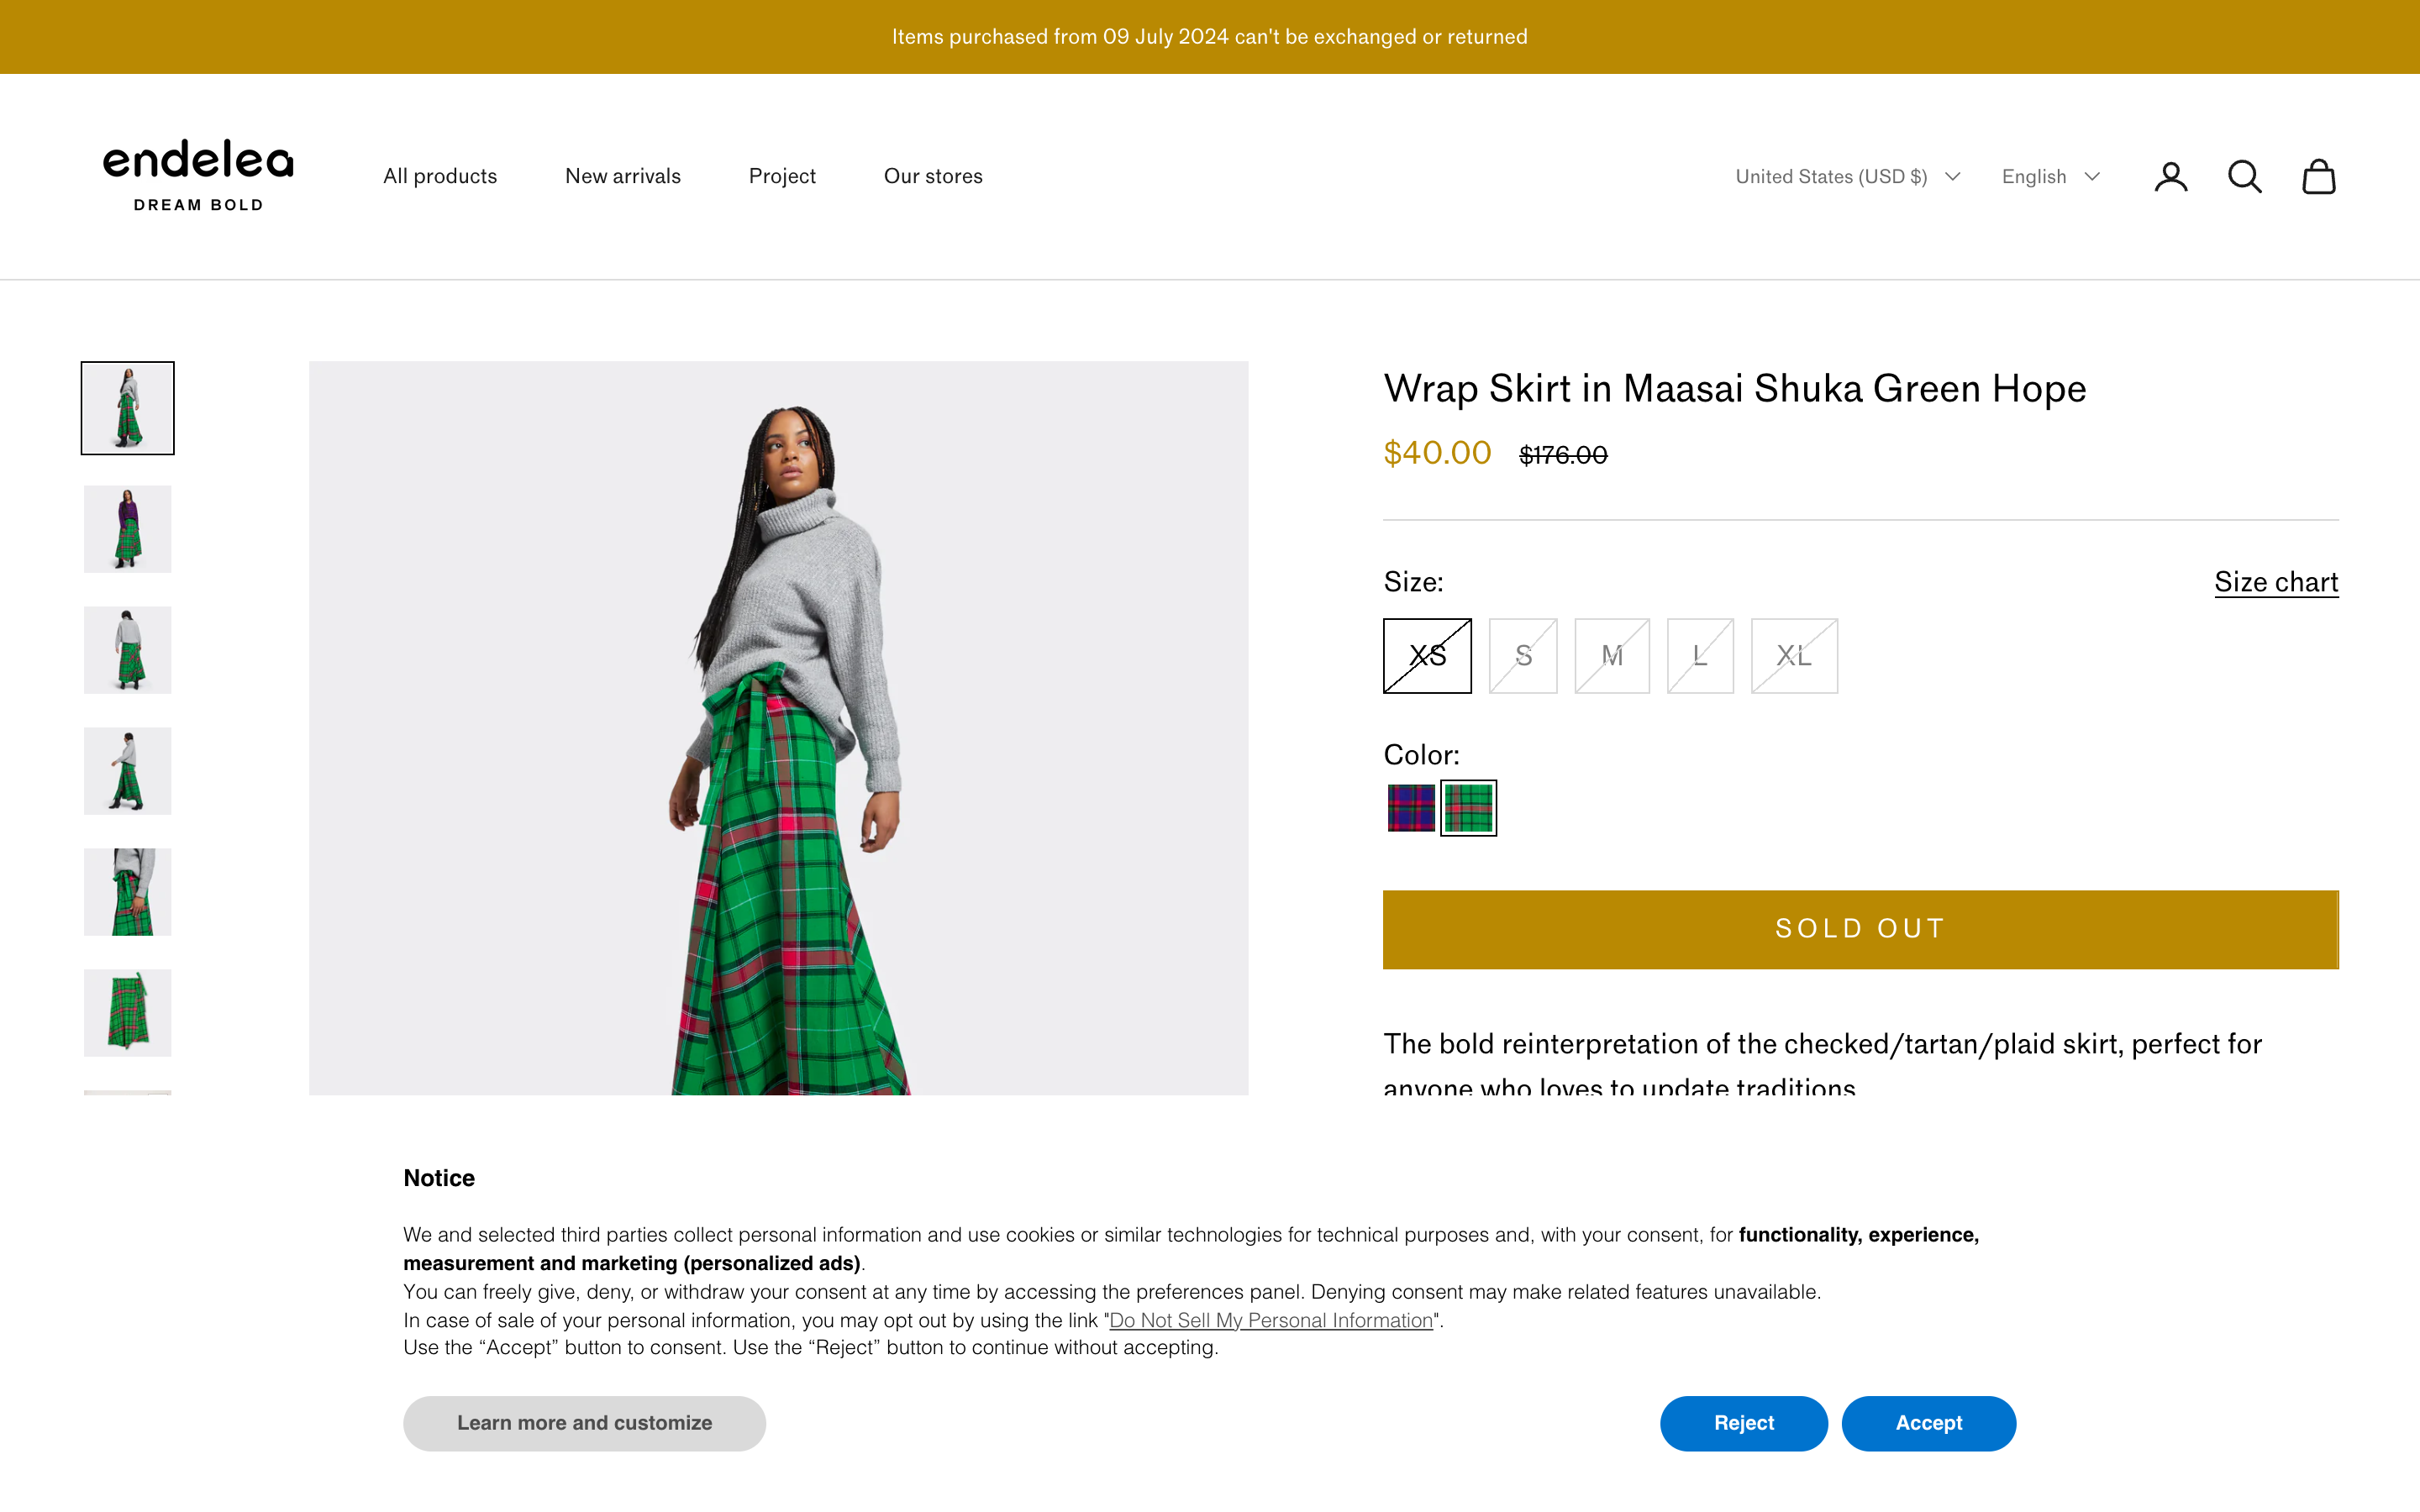Open the All products menu

[440, 176]
